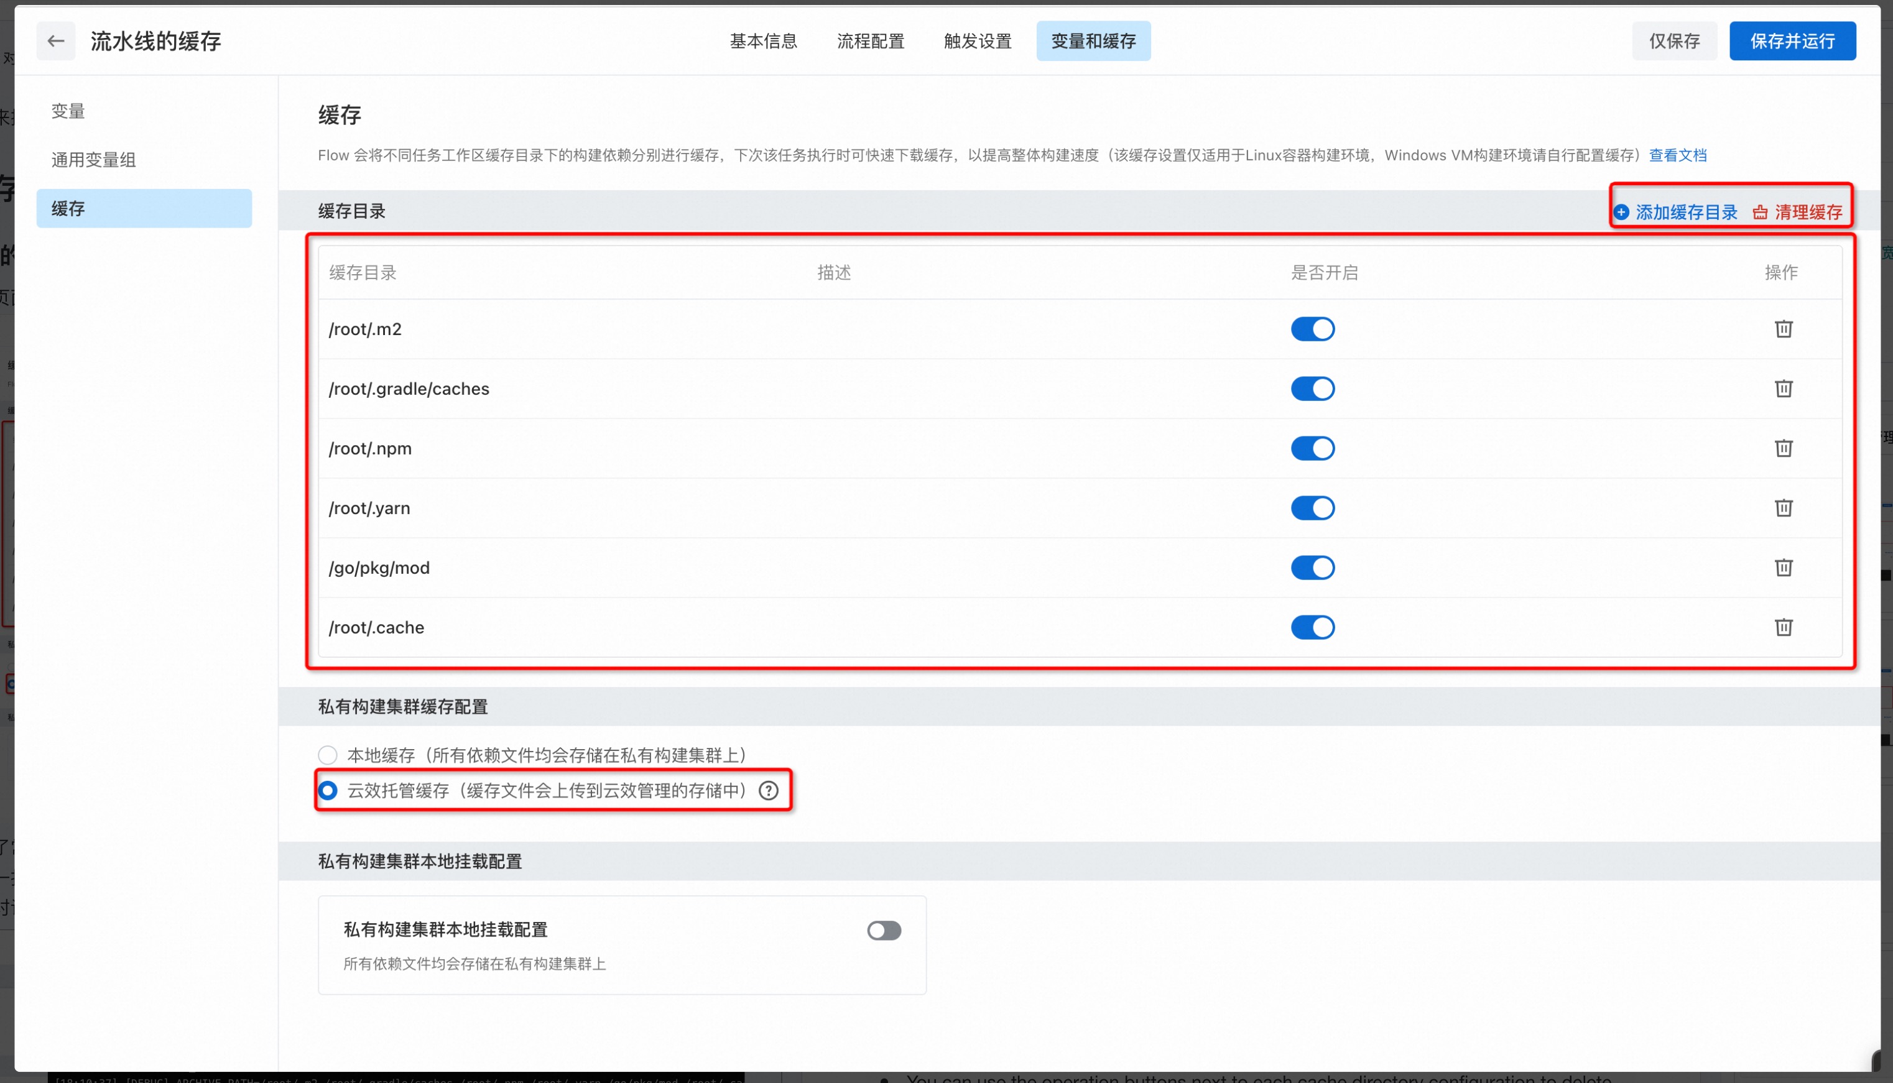This screenshot has height=1083, width=1893.
Task: Delete the /root/.npm cache directory
Action: 1783,448
